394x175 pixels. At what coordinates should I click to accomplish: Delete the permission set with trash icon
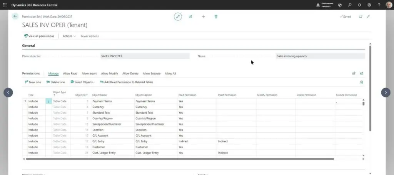pyautogui.click(x=216, y=17)
